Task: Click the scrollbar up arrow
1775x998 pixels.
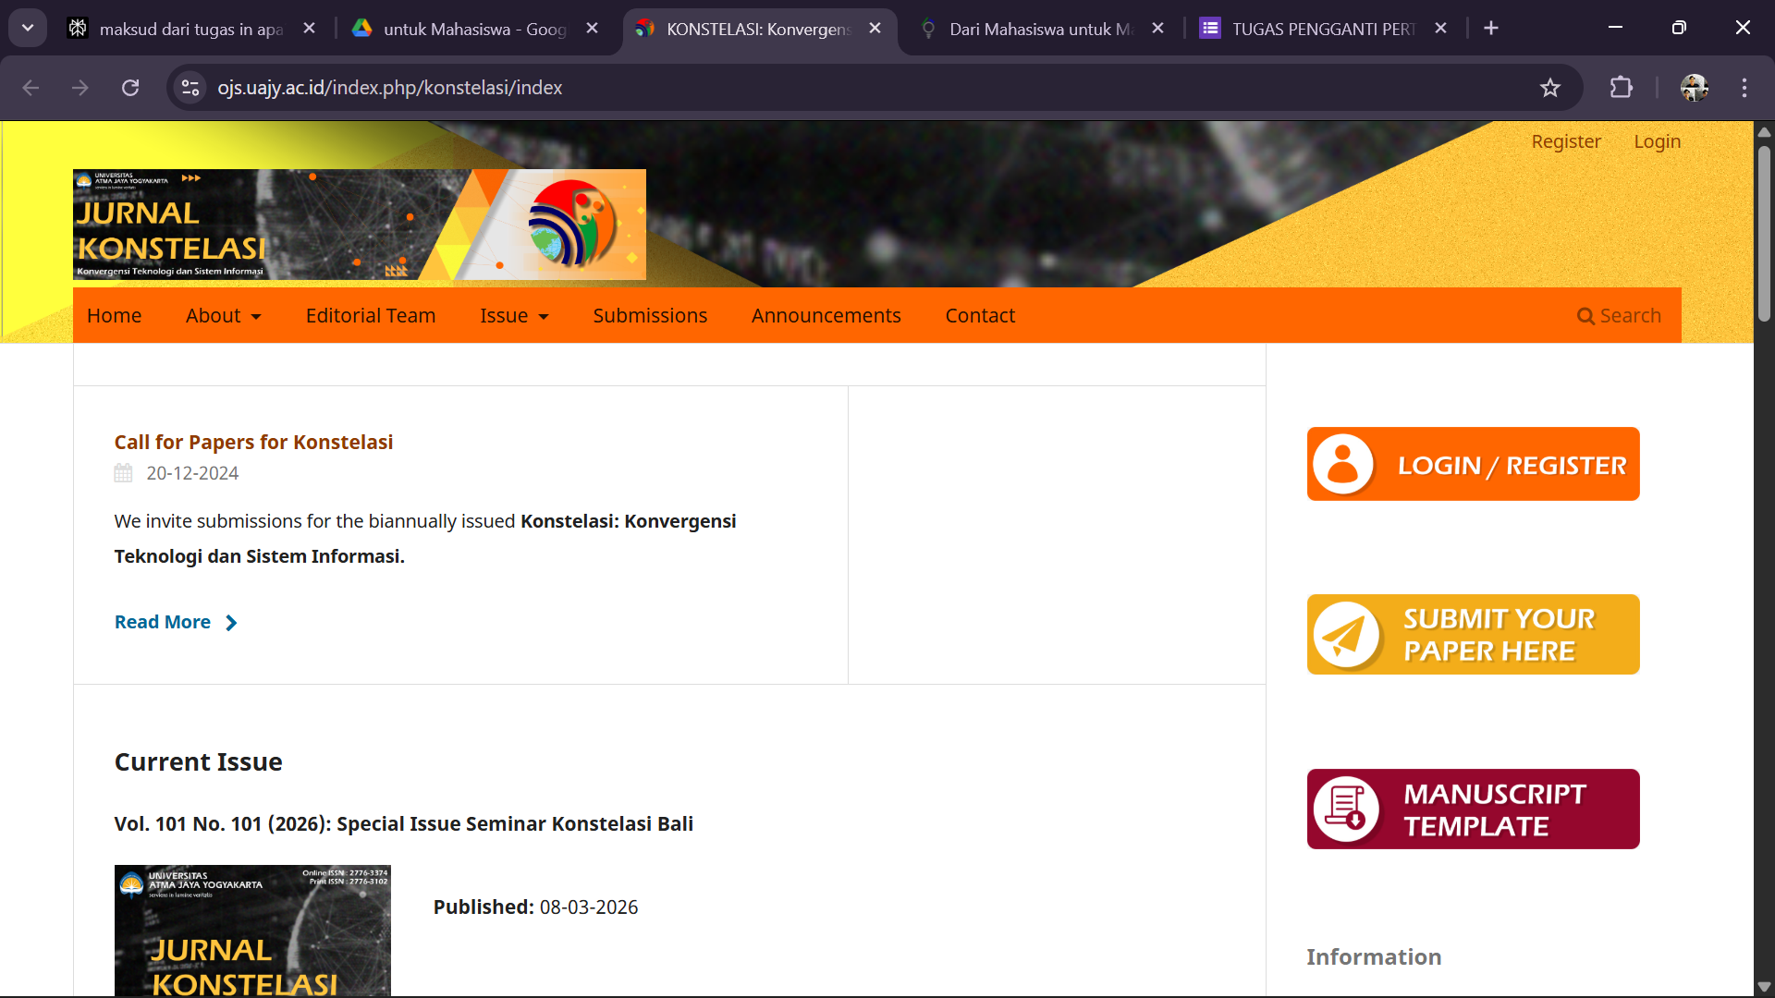Action: (x=1764, y=132)
